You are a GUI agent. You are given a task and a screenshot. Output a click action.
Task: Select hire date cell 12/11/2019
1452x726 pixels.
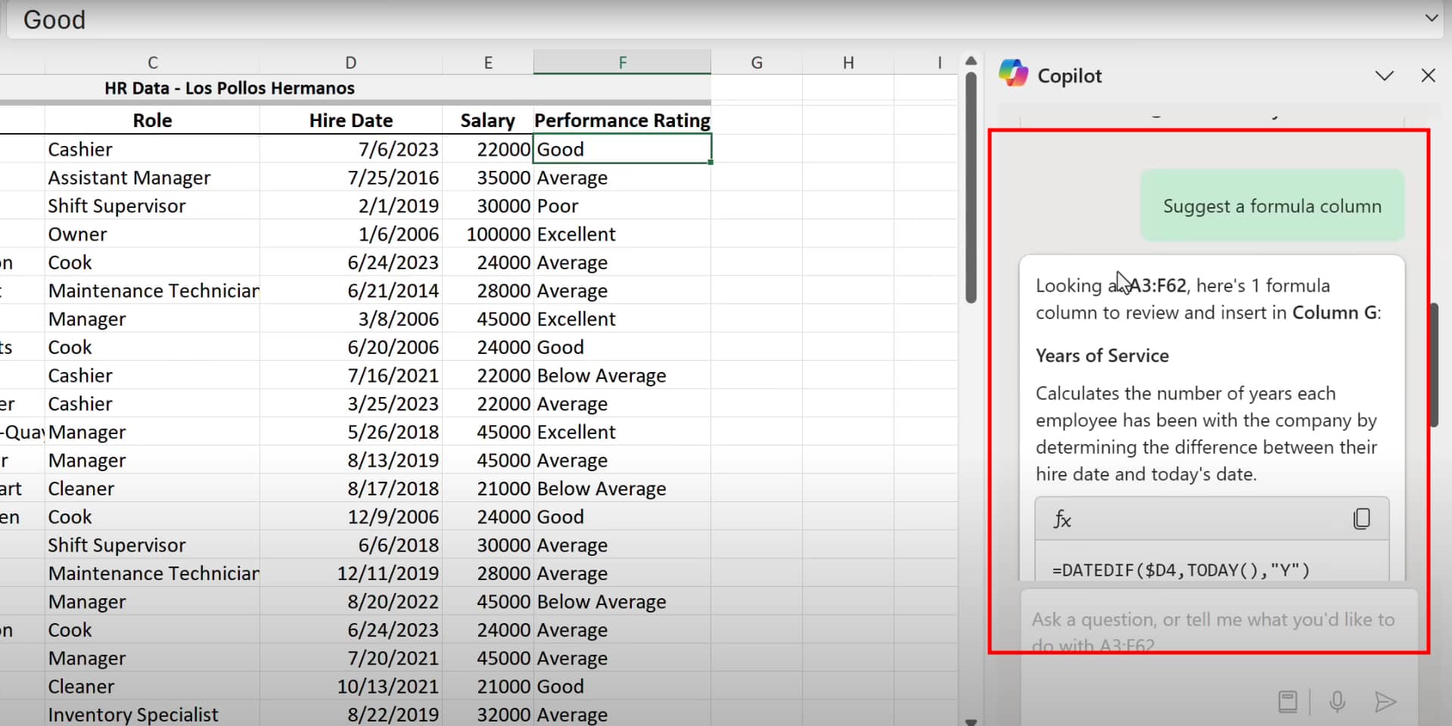point(350,573)
